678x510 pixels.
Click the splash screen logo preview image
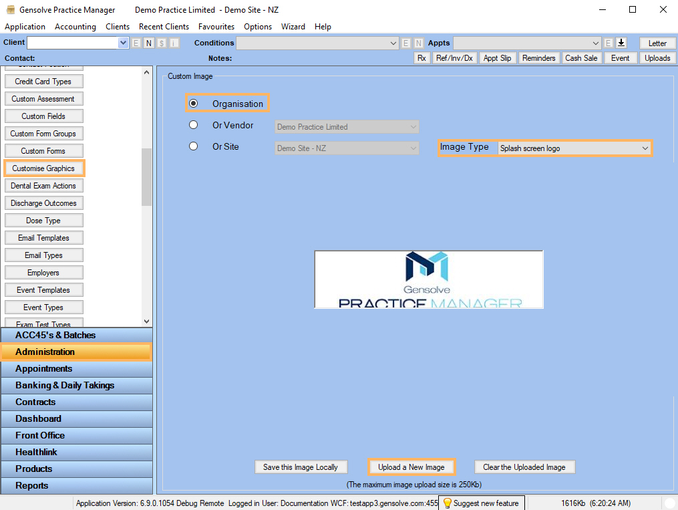[428, 279]
